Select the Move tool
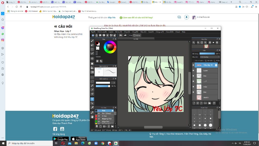Screen dimensions: 259x146 pos(92,59)
